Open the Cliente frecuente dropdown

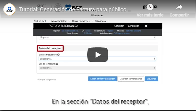[97, 59]
